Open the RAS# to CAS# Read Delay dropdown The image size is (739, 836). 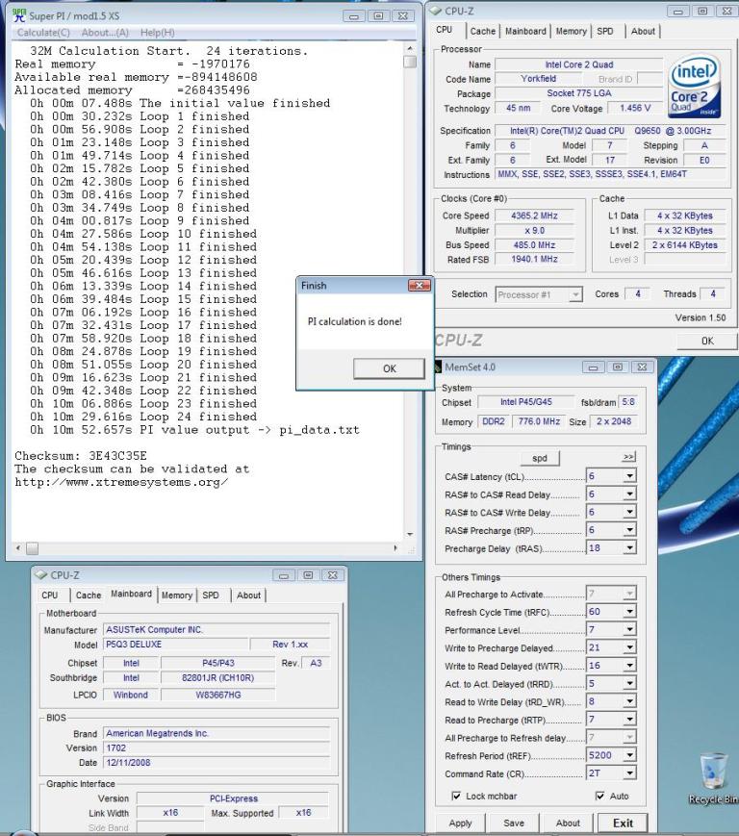629,494
